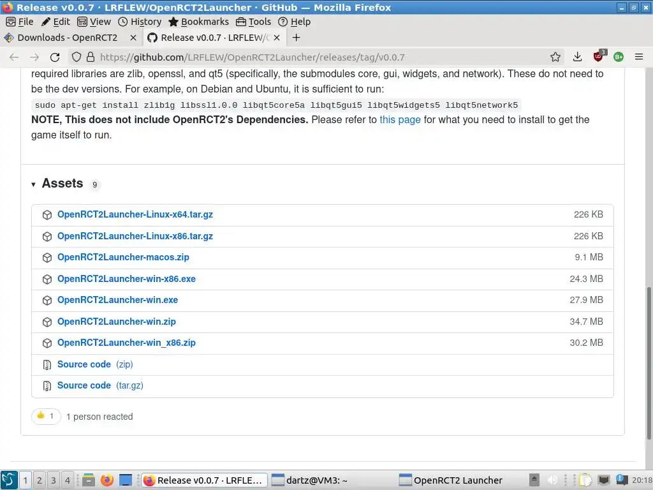
Task: Open the green B+ extension icon
Action: pyautogui.click(x=619, y=57)
